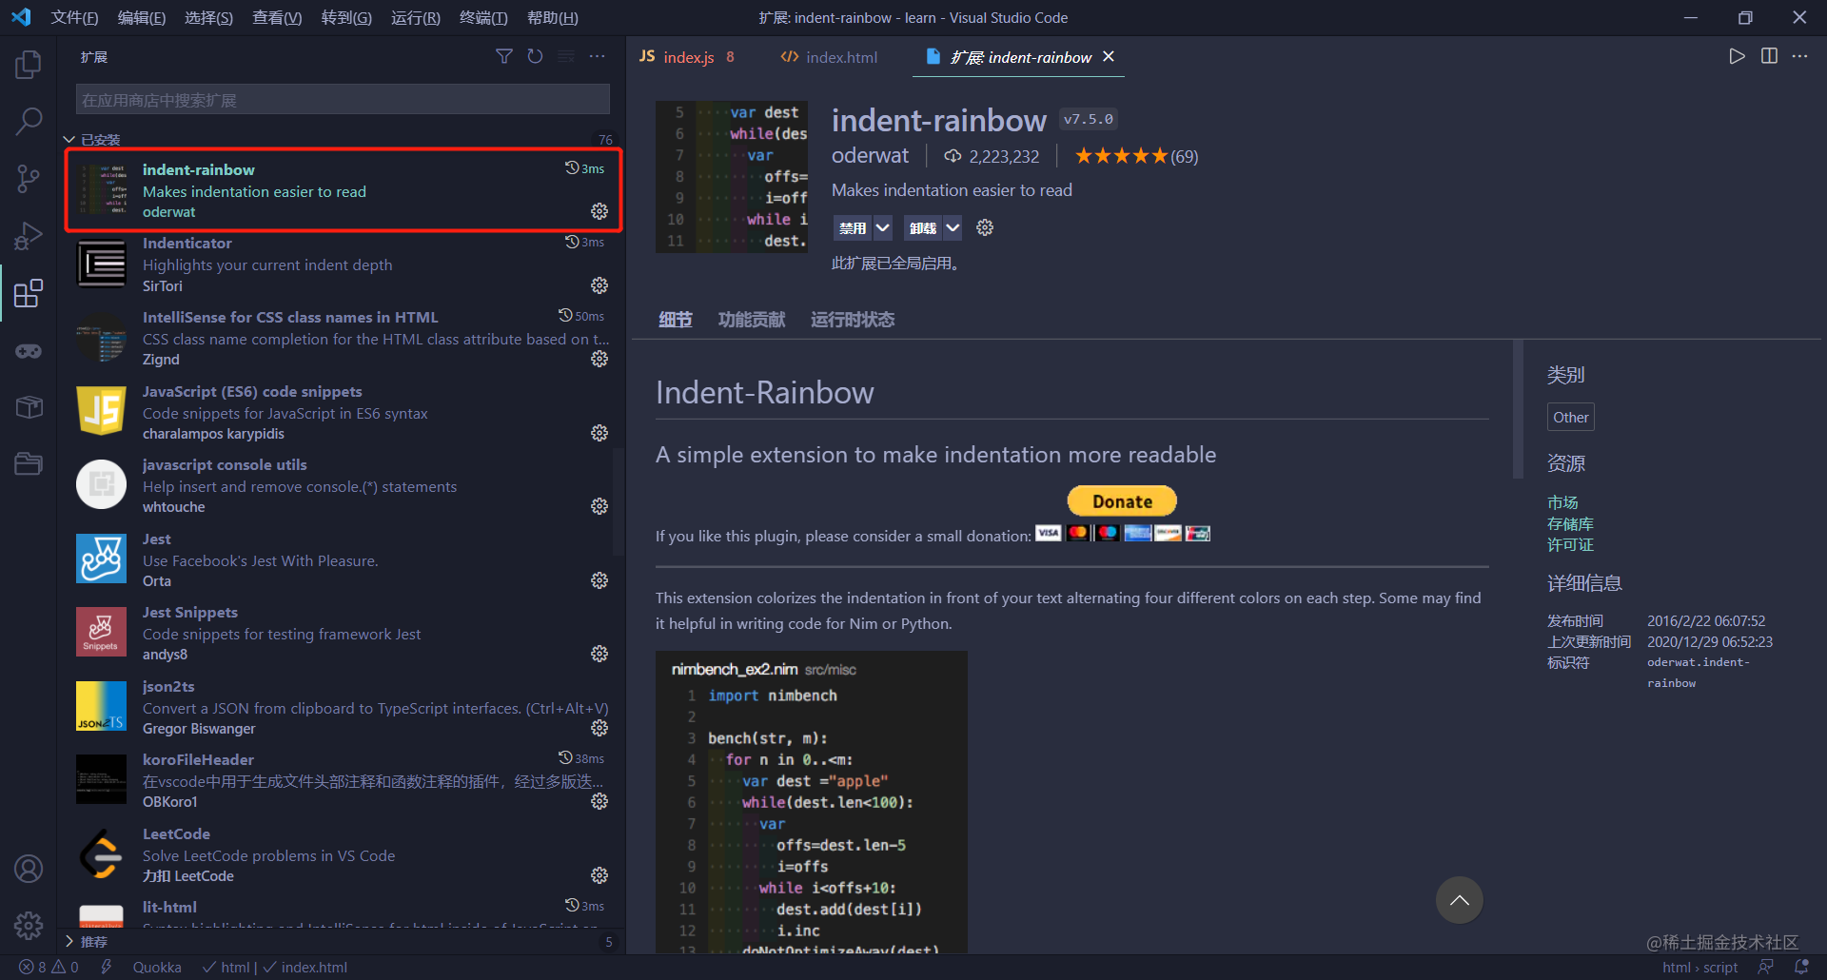This screenshot has width=1827, height=980.
Task: Open the 查看(V) menu
Action: pos(276,17)
